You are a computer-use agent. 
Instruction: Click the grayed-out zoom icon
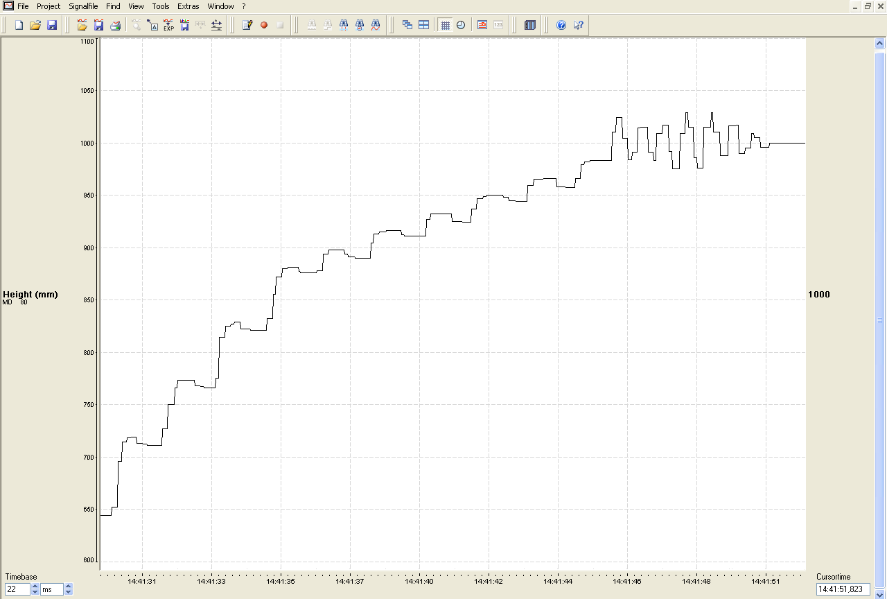(136, 25)
